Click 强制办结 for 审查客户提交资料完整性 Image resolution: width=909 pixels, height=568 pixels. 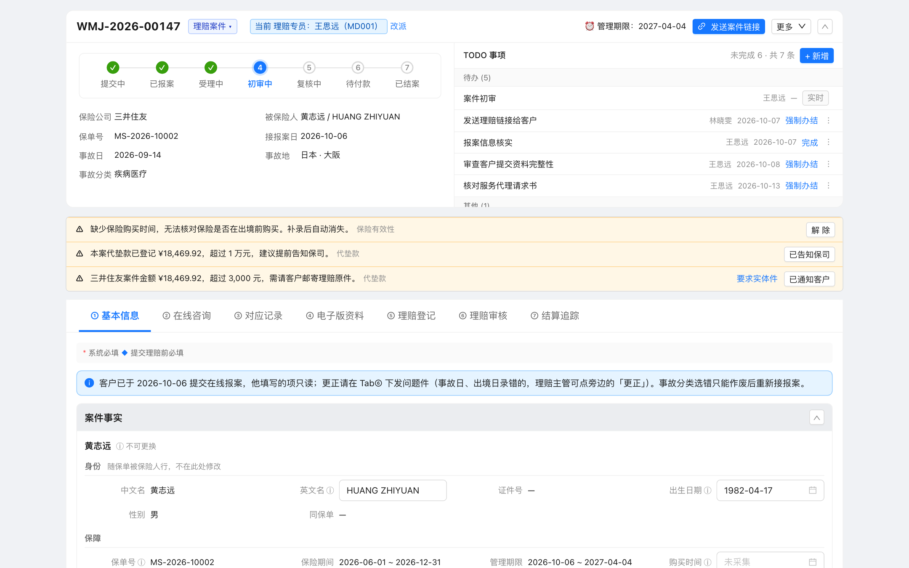click(x=801, y=164)
